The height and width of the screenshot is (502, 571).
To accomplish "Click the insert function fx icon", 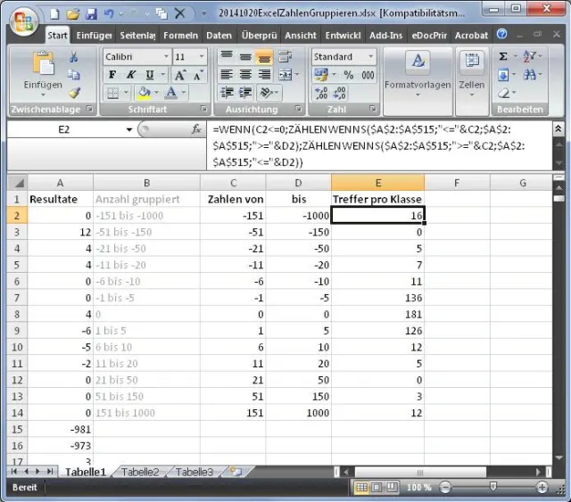I will tap(197, 130).
